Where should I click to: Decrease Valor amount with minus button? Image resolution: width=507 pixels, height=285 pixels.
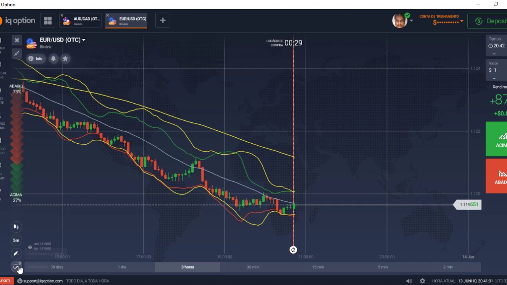pyautogui.click(x=494, y=78)
